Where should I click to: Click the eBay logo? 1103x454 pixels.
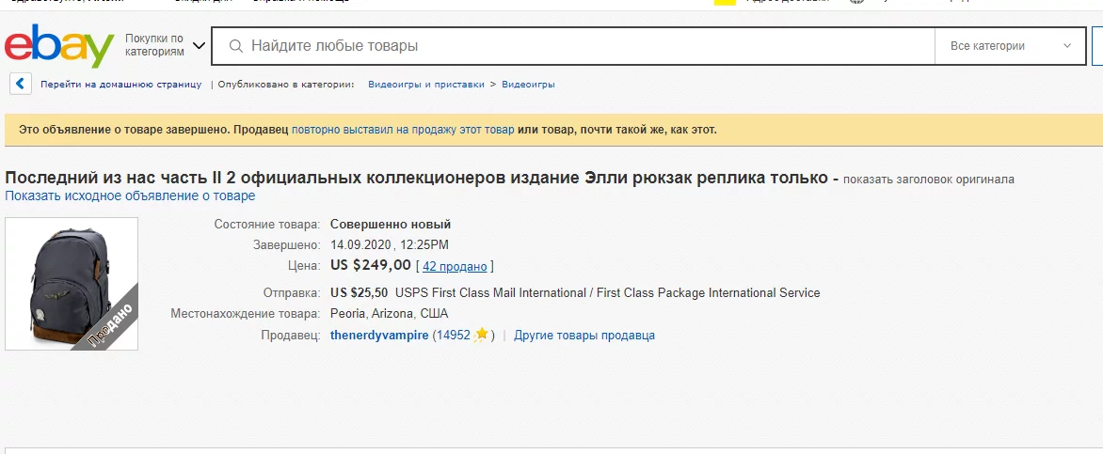point(58,46)
